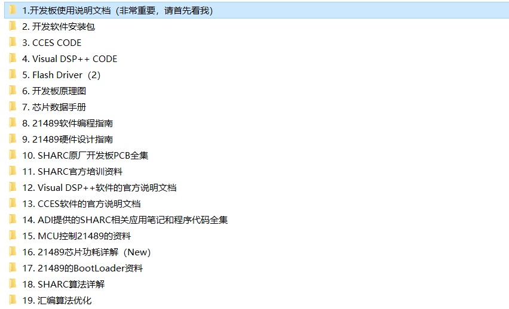Select the name 8. 21489软件编程指南

(x=68, y=123)
